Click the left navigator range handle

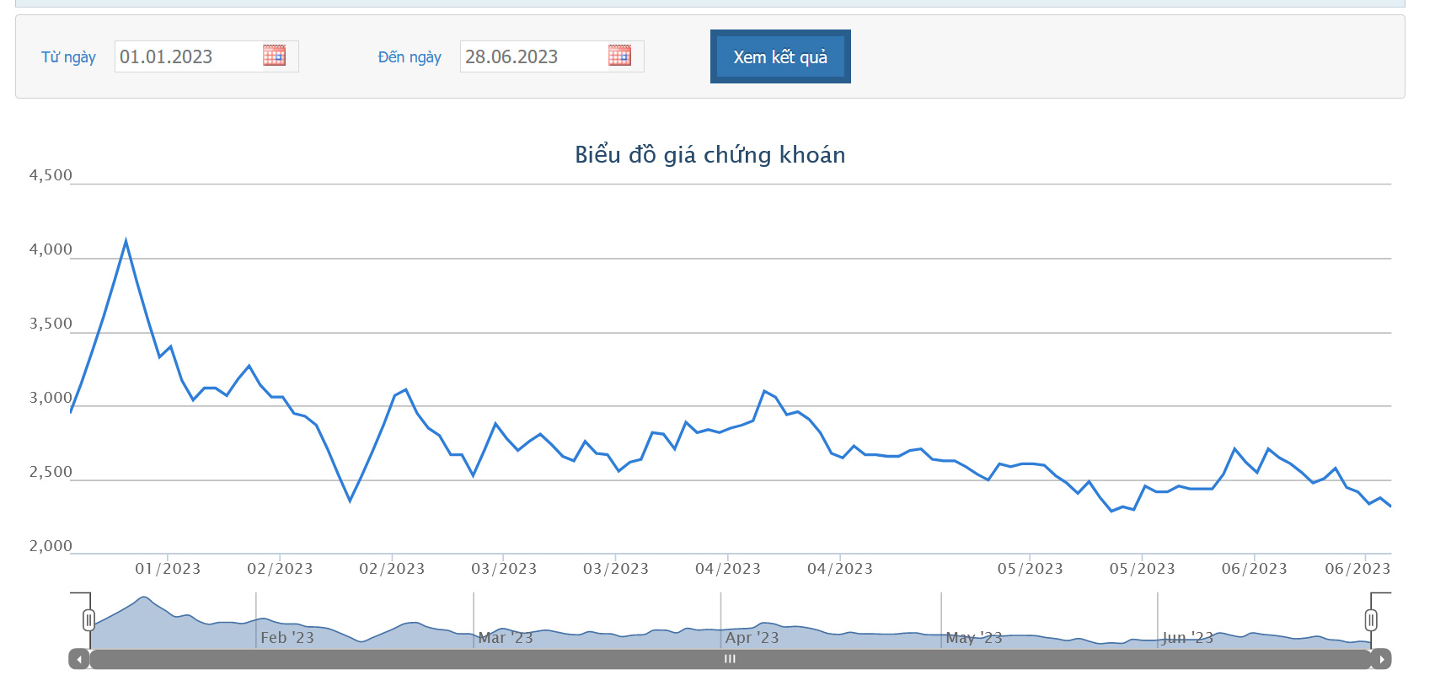pyautogui.click(x=88, y=621)
